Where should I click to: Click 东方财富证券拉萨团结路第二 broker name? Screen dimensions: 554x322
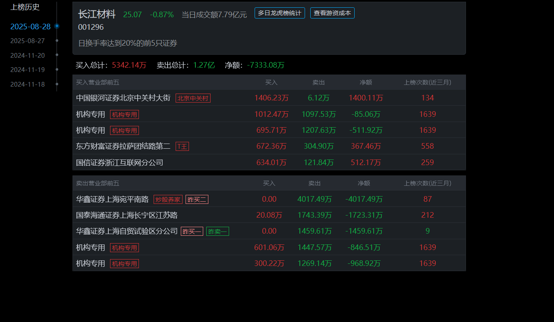[x=123, y=146]
